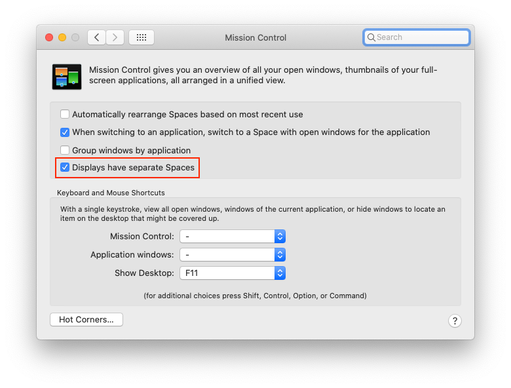Uncheck switch to a Space with open windows
The width and height of the screenshot is (511, 388).
pyautogui.click(x=65, y=132)
